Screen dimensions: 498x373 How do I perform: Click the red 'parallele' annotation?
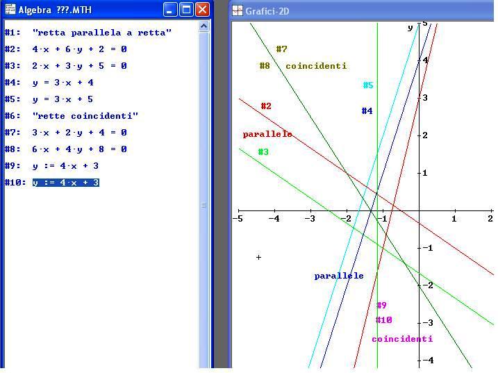[267, 134]
